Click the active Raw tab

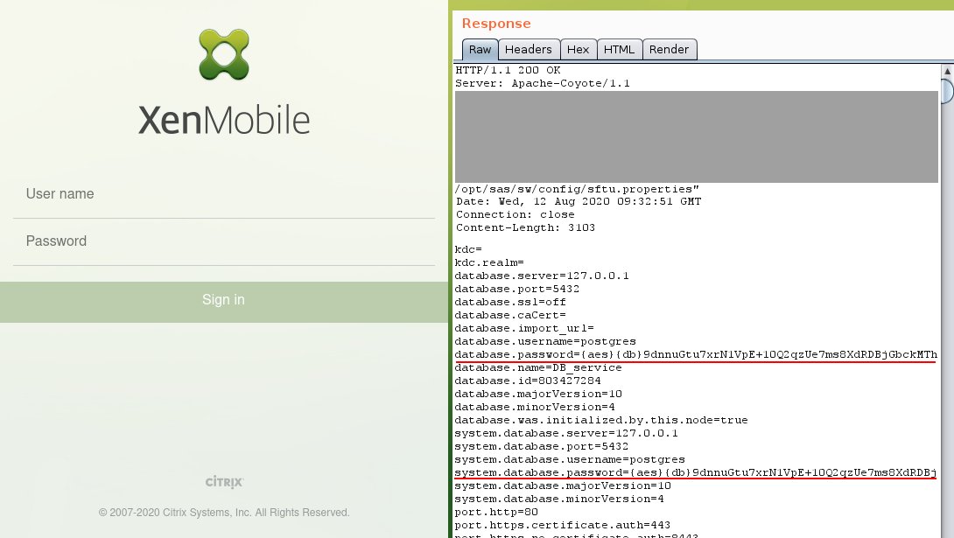coord(480,50)
